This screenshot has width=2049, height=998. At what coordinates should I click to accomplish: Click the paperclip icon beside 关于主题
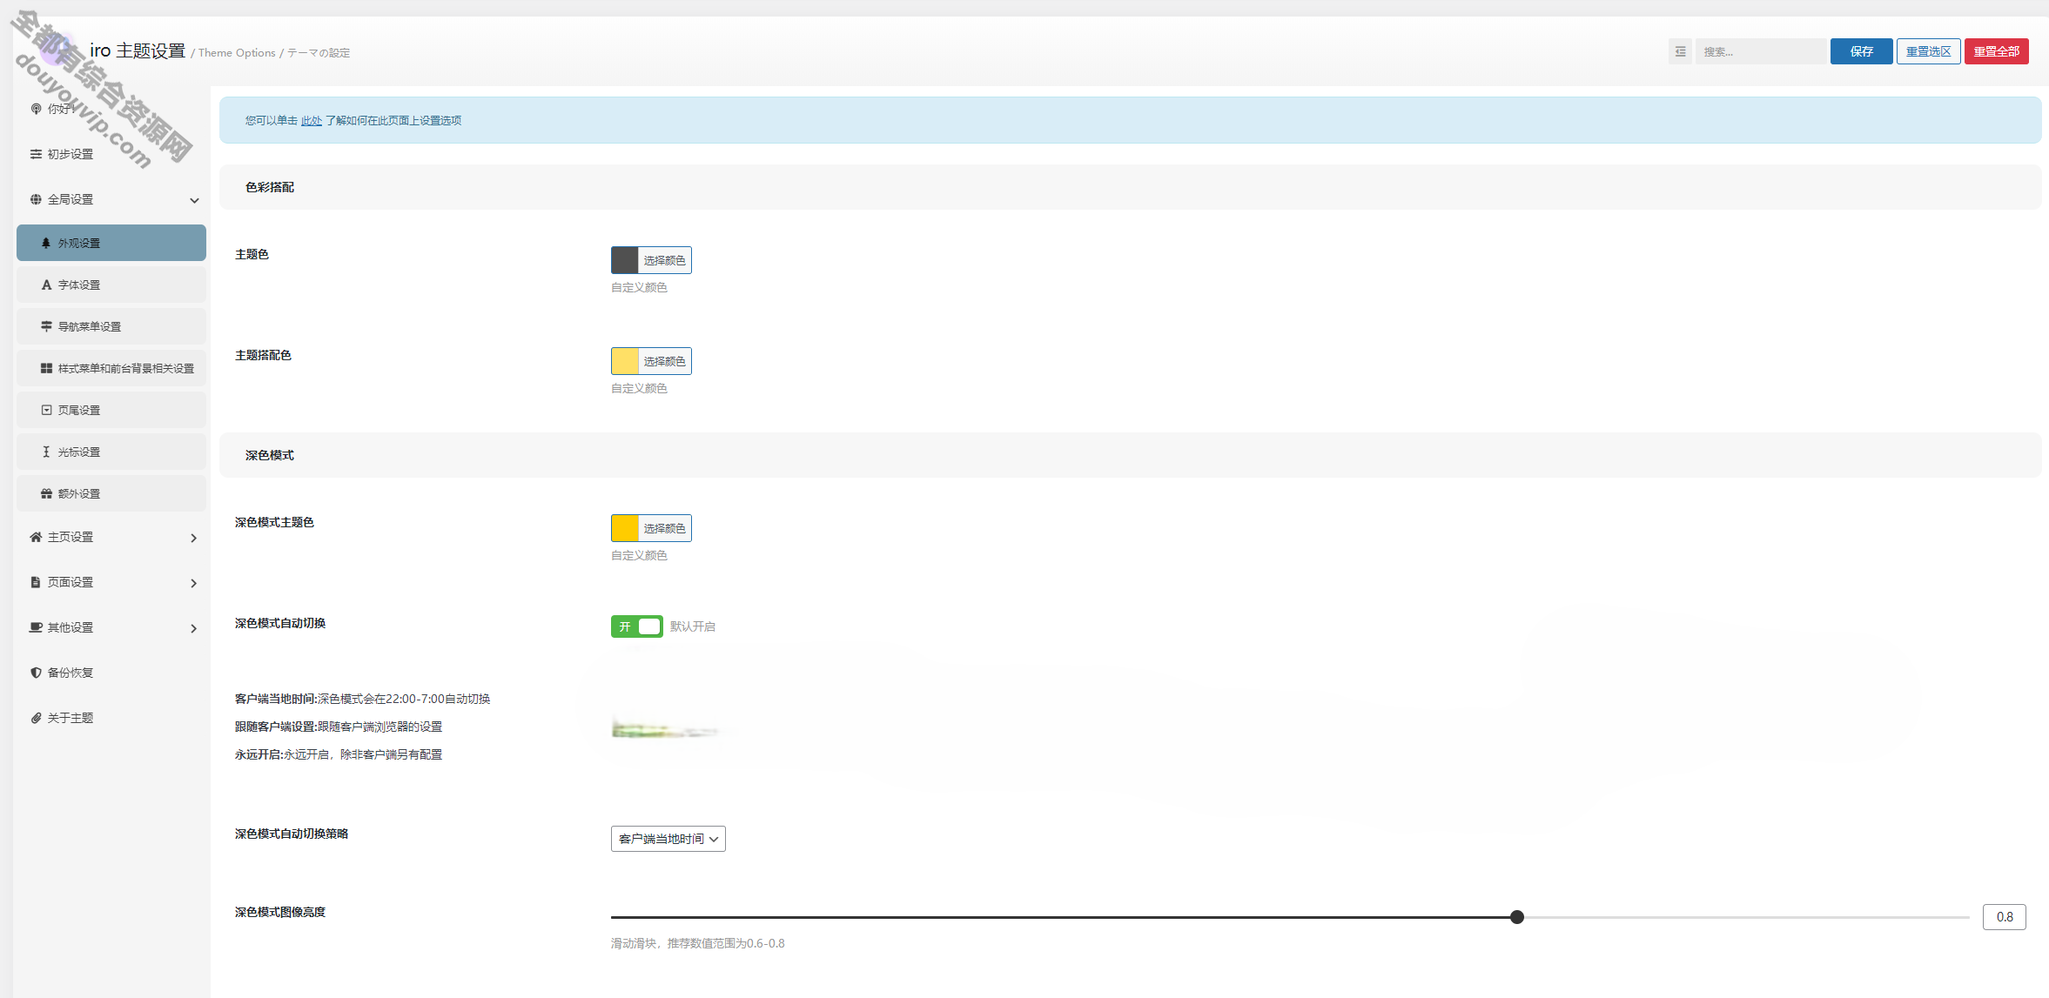click(36, 718)
